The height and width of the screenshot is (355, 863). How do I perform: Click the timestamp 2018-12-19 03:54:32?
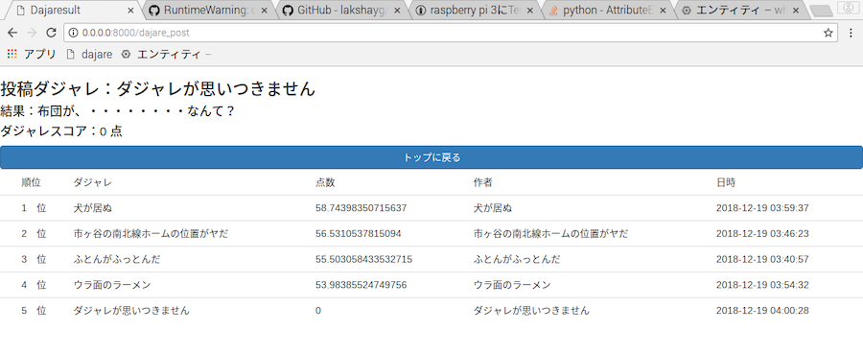(762, 285)
